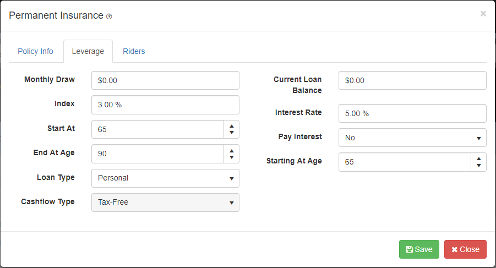Viewport: 496px width, 268px height.
Task: Open the Riders tab
Action: point(134,51)
